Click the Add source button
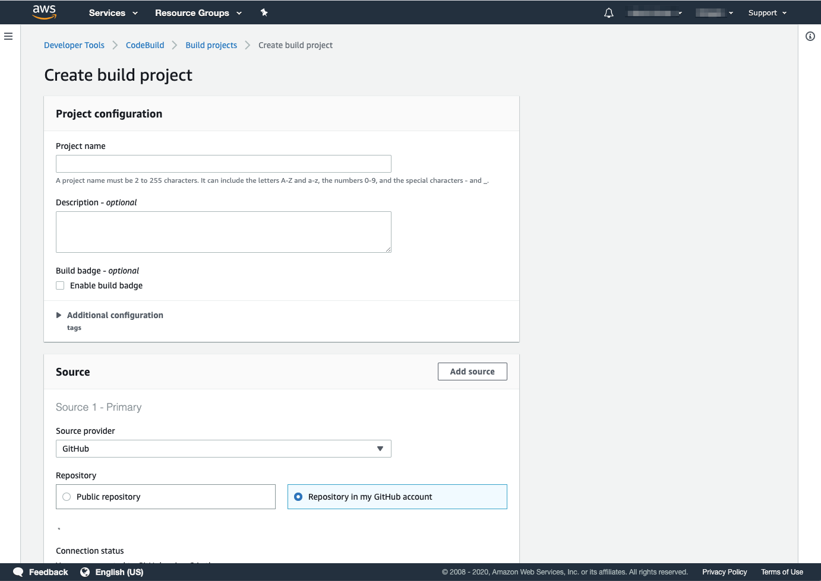 pyautogui.click(x=472, y=371)
